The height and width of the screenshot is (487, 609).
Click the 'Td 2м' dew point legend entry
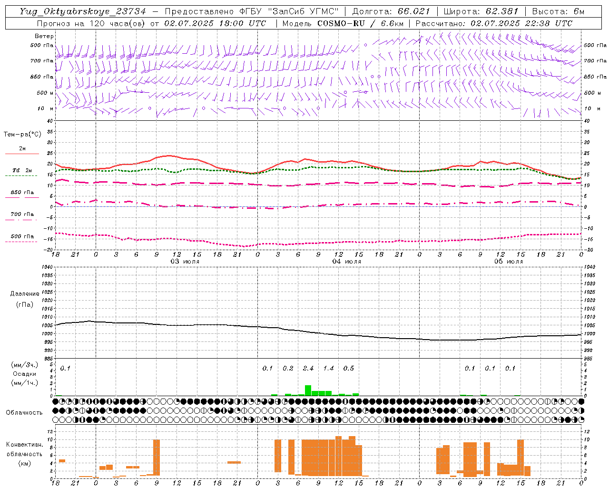[x=22, y=170]
